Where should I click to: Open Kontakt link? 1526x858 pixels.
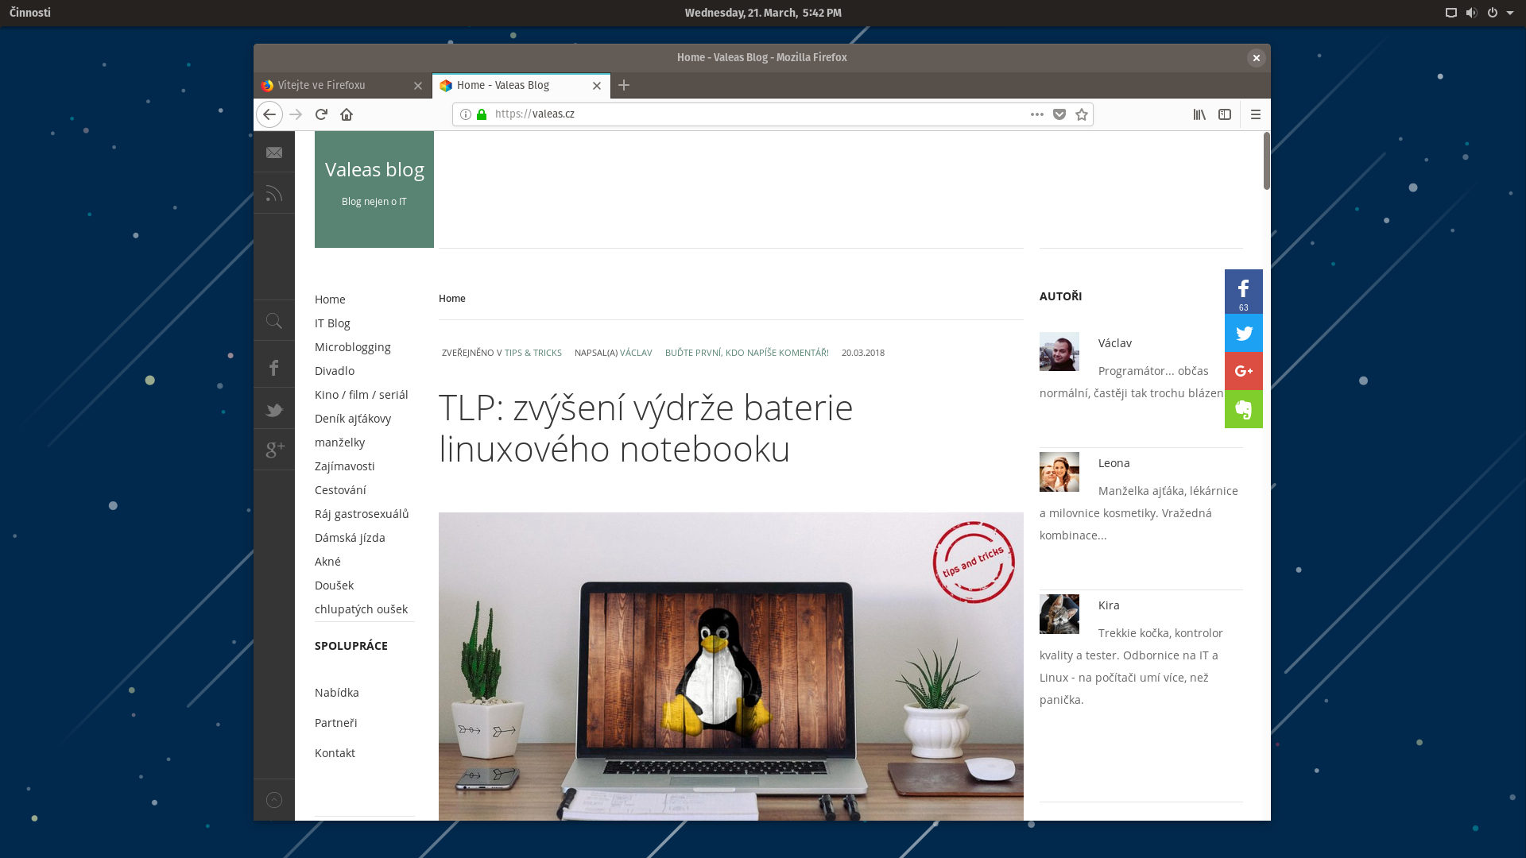[335, 753]
